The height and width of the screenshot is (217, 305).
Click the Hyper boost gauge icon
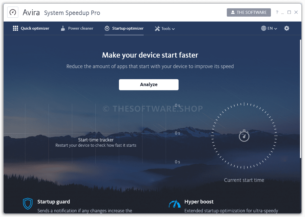coord(174,204)
